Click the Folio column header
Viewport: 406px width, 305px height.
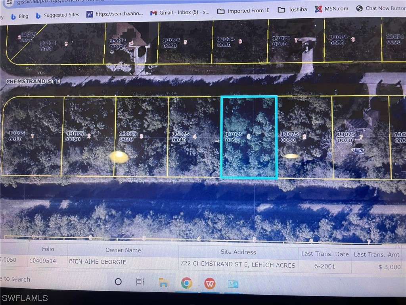click(48, 249)
